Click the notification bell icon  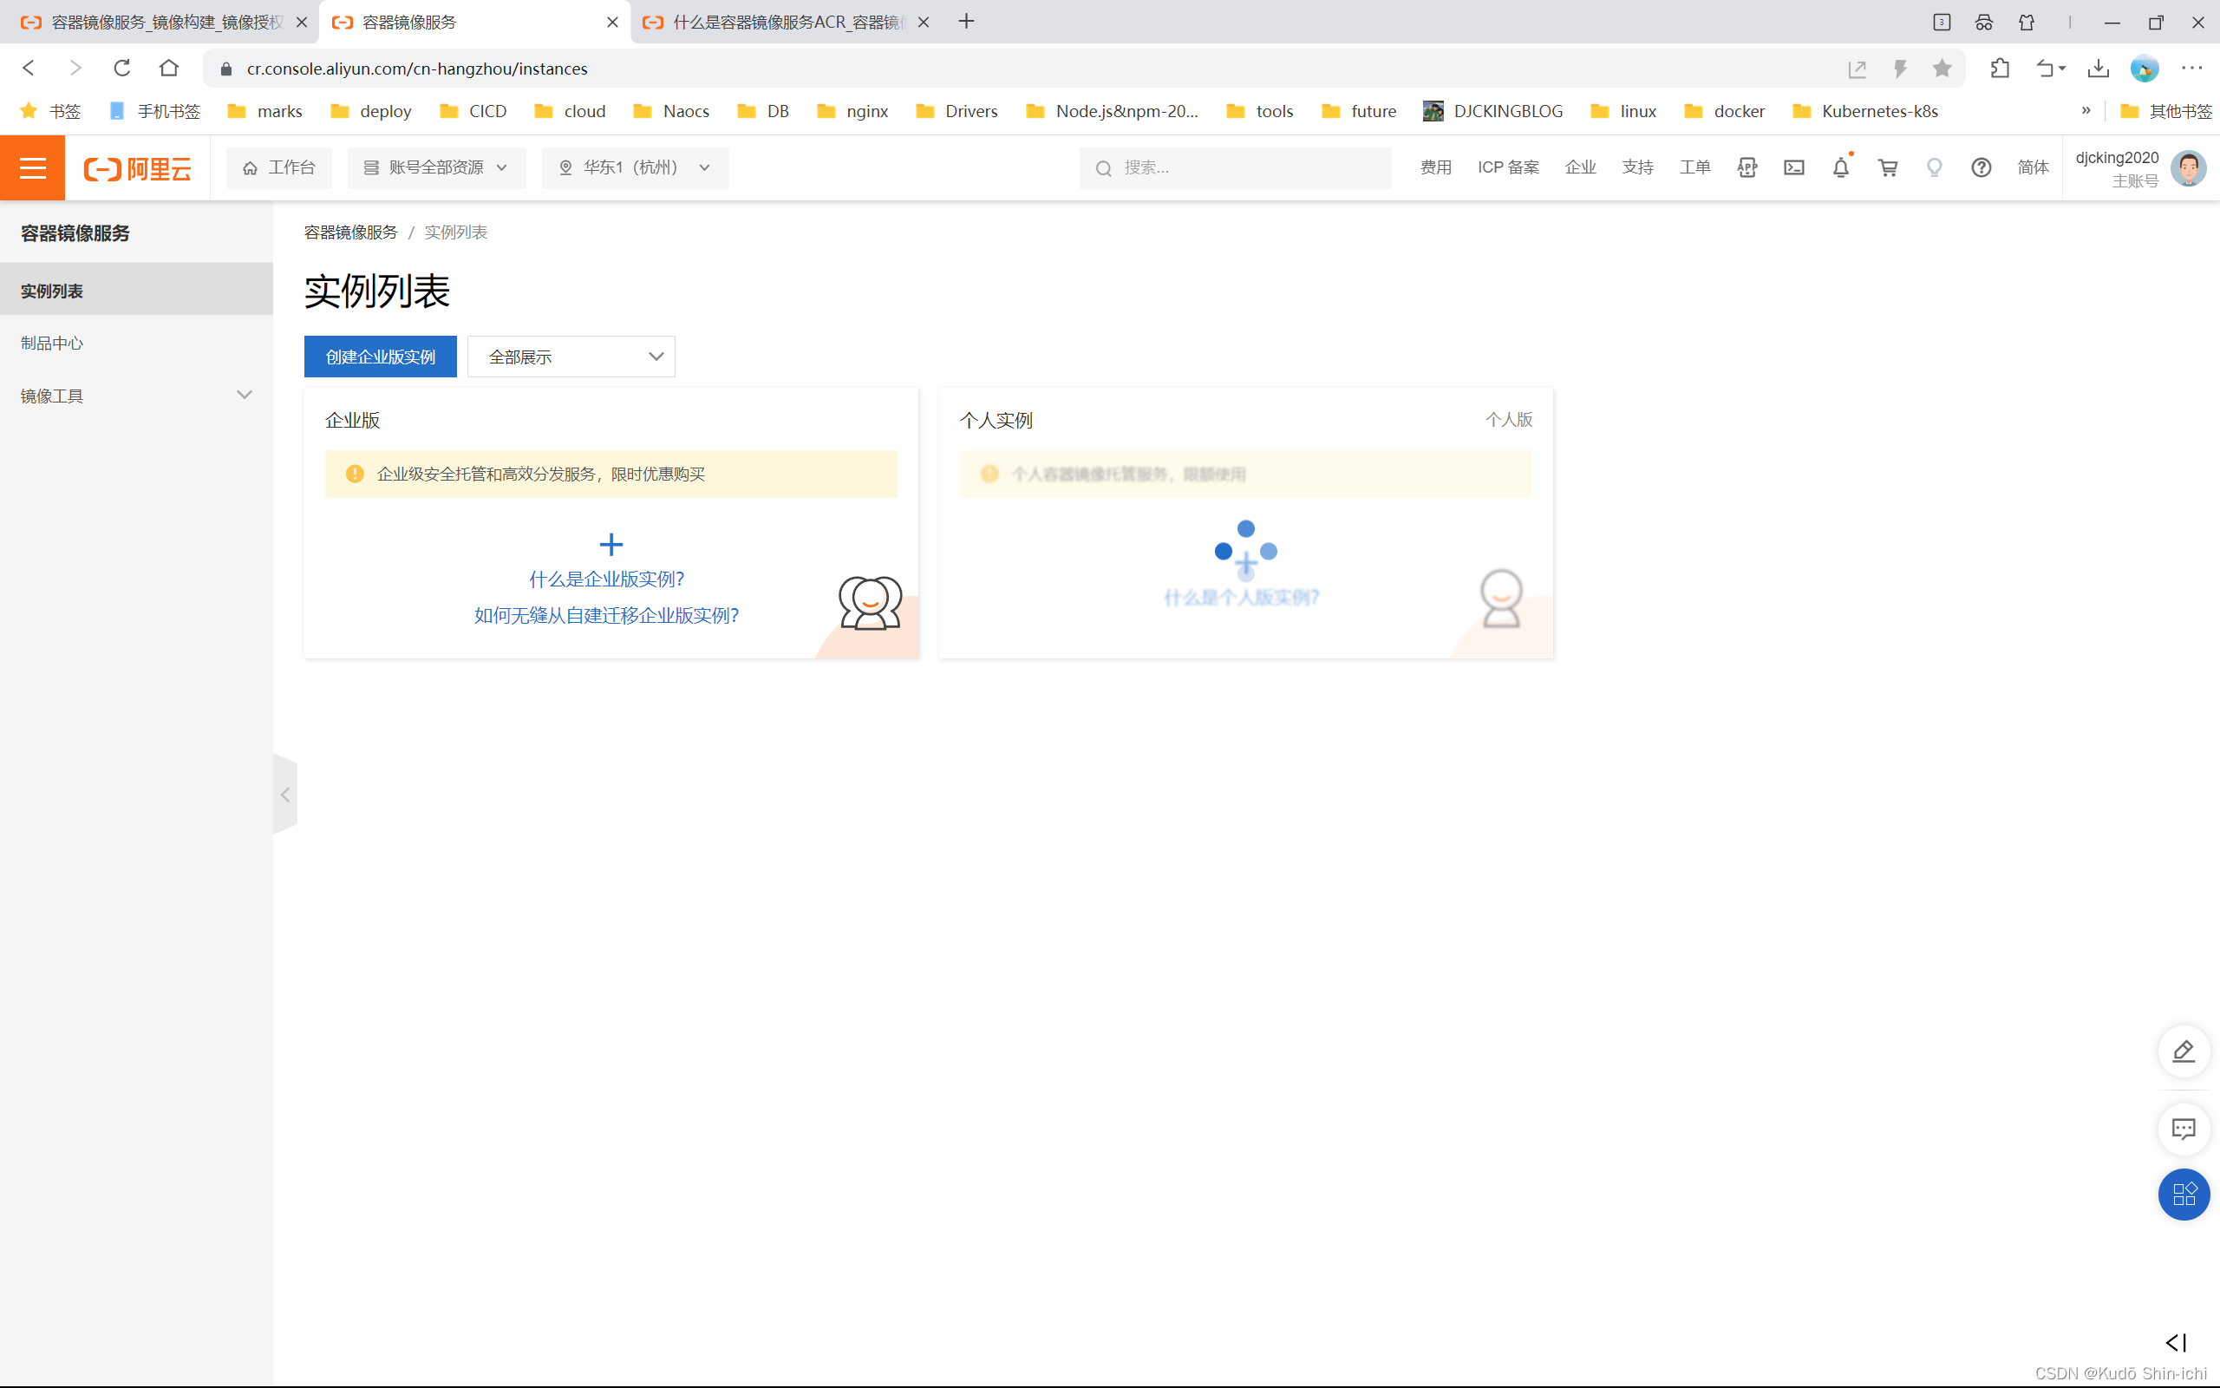click(1840, 167)
